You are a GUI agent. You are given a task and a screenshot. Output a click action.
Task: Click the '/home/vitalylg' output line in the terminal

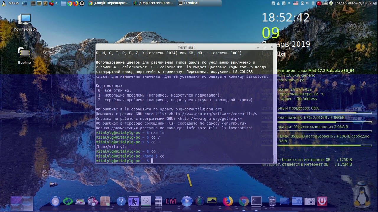click(111, 147)
